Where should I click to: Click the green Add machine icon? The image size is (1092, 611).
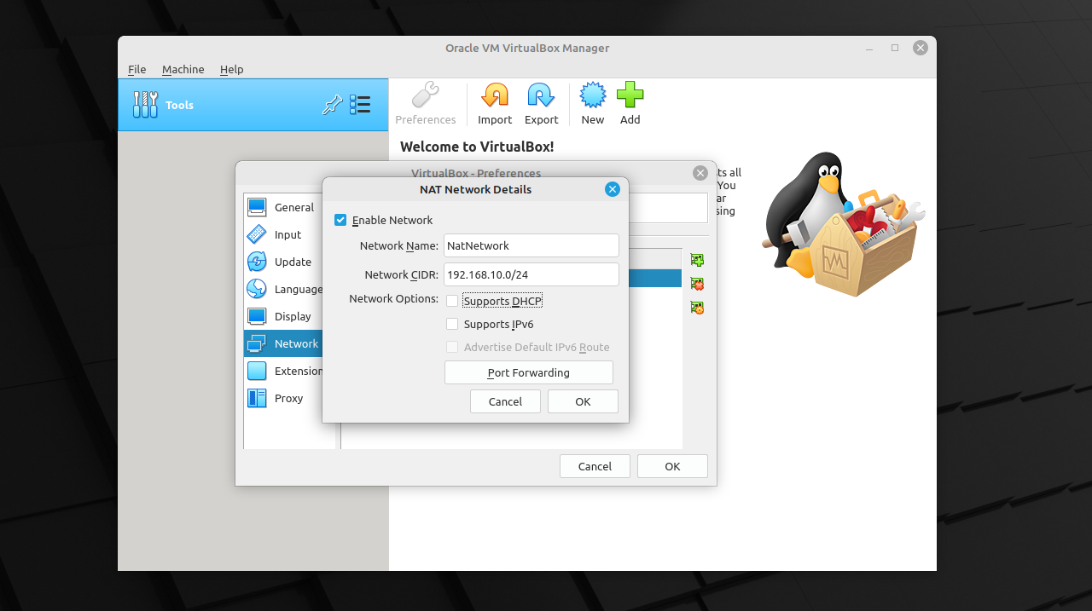coord(630,95)
